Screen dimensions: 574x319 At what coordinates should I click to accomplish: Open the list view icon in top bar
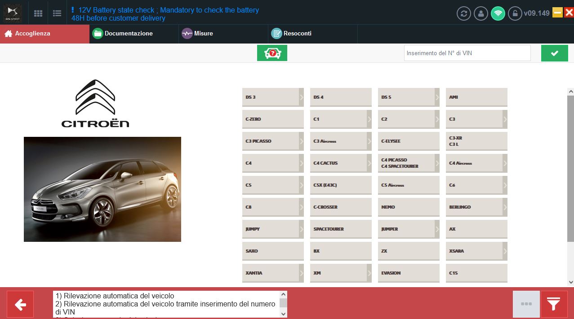[x=57, y=13]
